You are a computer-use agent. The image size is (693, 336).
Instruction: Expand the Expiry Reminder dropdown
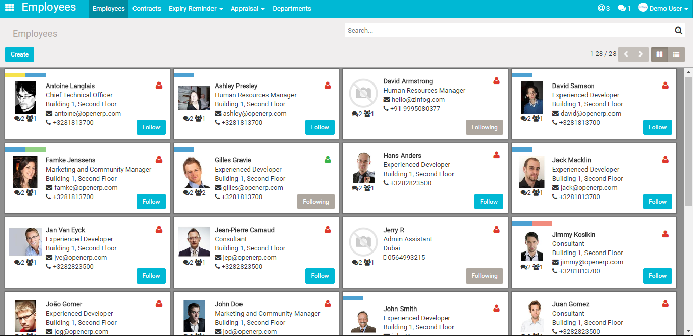[196, 9]
